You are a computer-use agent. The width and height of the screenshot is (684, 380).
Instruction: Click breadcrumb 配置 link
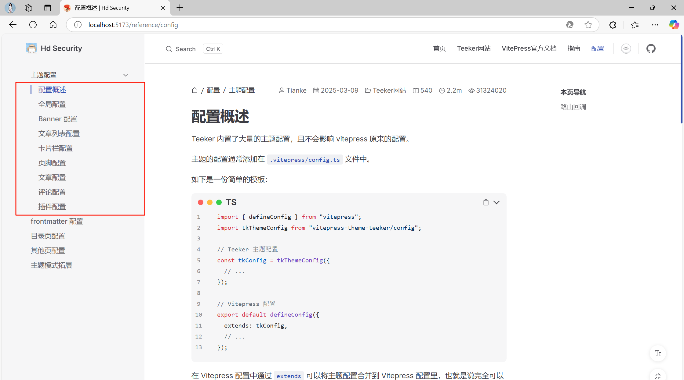point(213,90)
